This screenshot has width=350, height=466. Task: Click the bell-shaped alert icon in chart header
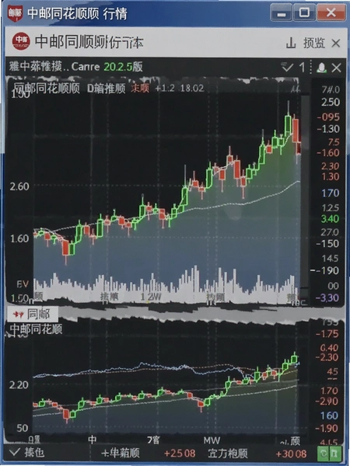coord(321,68)
